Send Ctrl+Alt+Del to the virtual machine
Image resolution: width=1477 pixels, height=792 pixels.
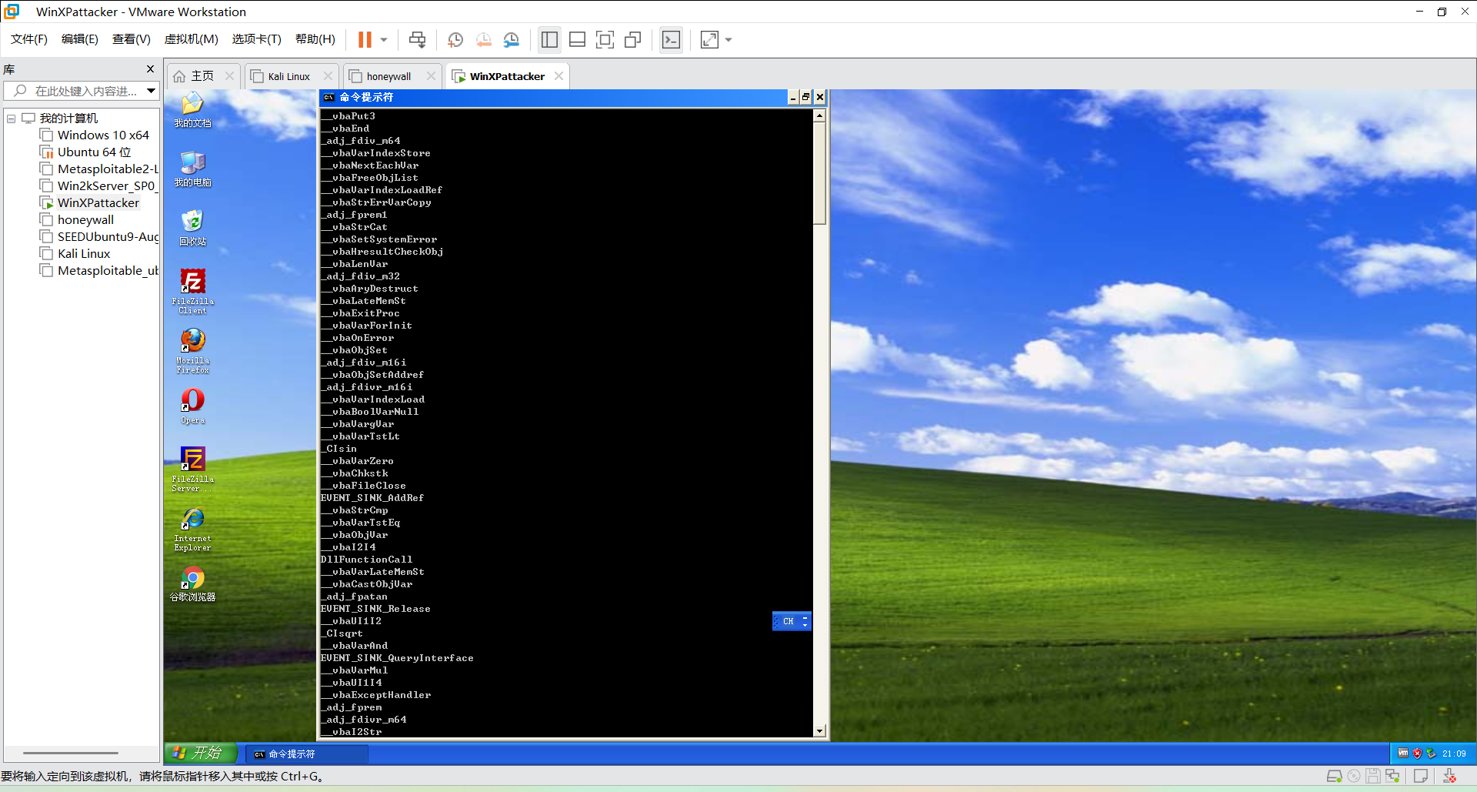[417, 39]
